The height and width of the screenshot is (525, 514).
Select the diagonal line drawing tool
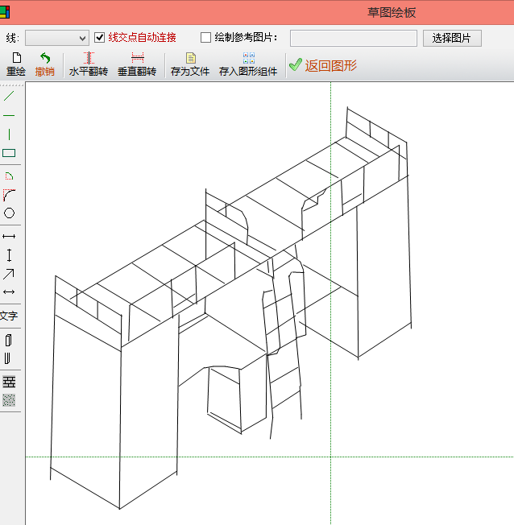9,96
